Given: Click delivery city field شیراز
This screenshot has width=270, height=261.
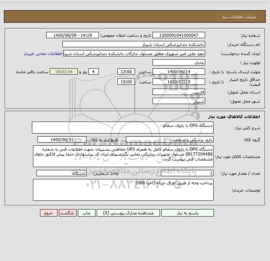Looking at the screenshot, I should (179, 101).
